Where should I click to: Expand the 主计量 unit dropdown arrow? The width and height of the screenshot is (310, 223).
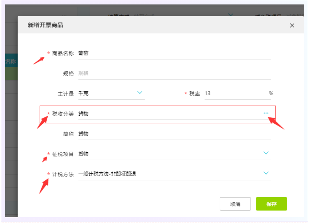(x=140, y=93)
